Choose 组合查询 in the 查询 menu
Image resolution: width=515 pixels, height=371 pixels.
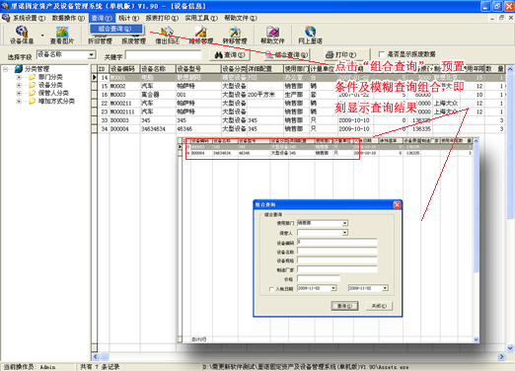[x=115, y=29]
